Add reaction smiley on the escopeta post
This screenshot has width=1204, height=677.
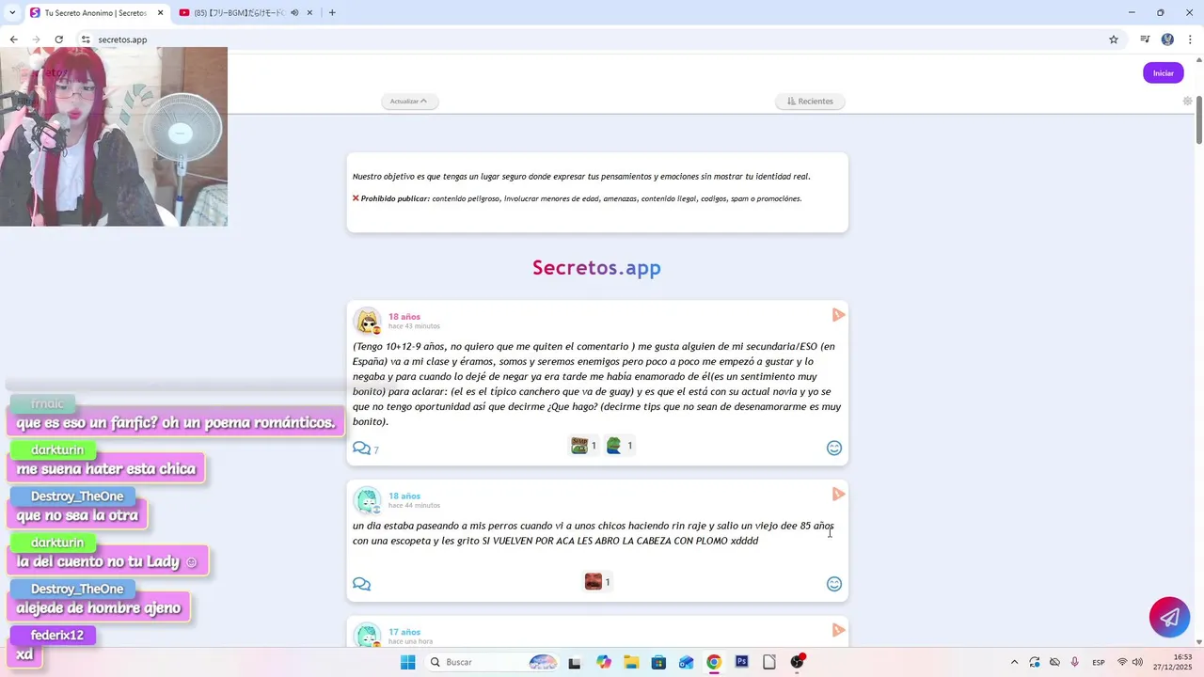(x=834, y=584)
